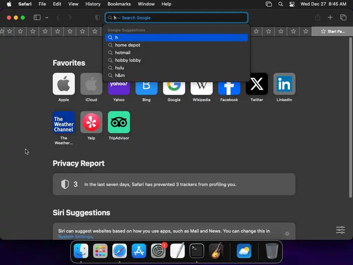This screenshot has width=353, height=265.
Task: Open Weather app from the Dock
Action: [x=244, y=251]
